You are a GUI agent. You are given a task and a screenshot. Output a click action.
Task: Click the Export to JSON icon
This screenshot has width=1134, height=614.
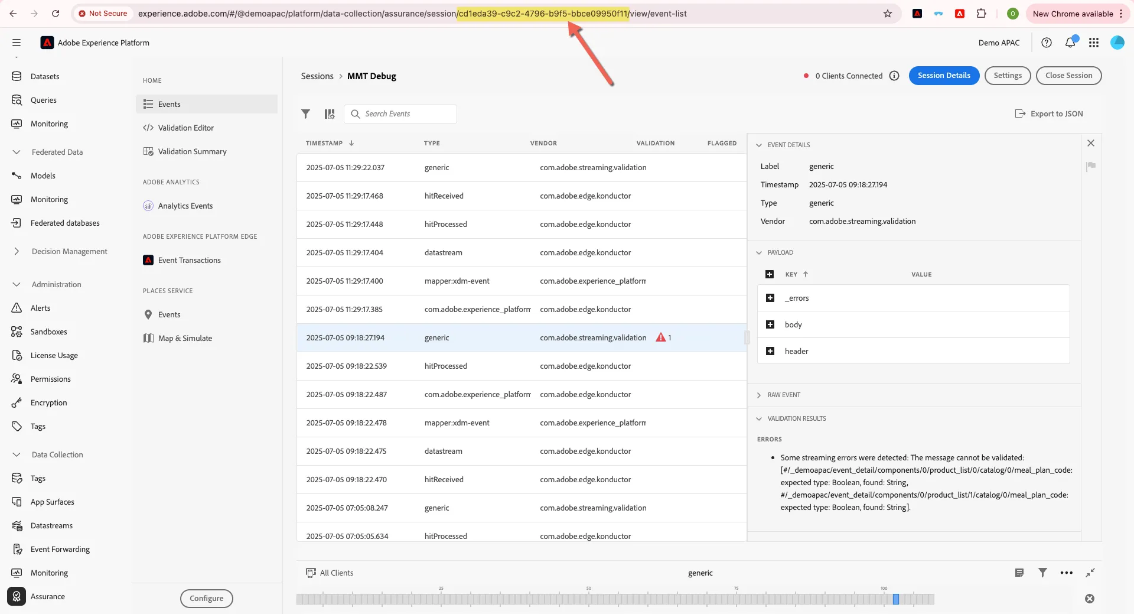[x=1020, y=114]
